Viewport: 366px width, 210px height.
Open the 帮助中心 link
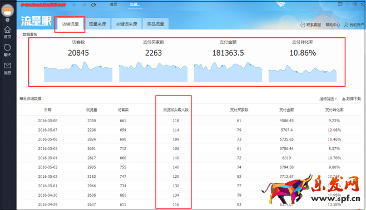click(333, 24)
